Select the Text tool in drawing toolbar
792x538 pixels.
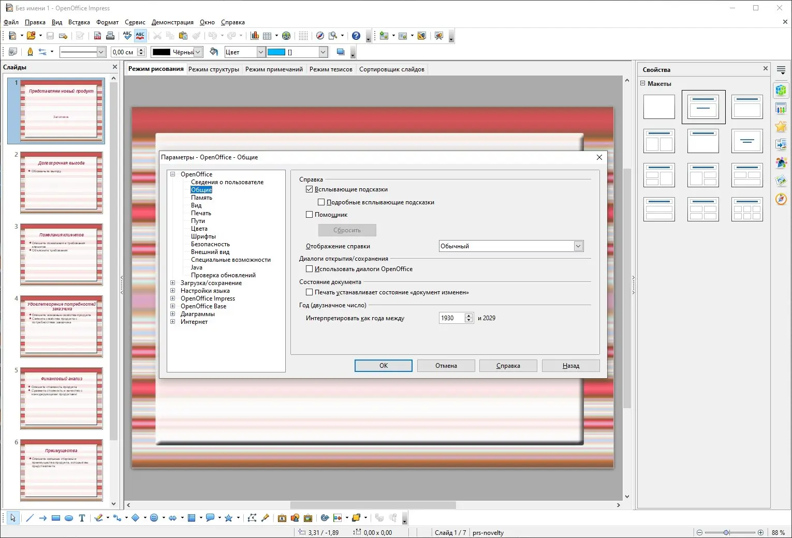[82, 518]
